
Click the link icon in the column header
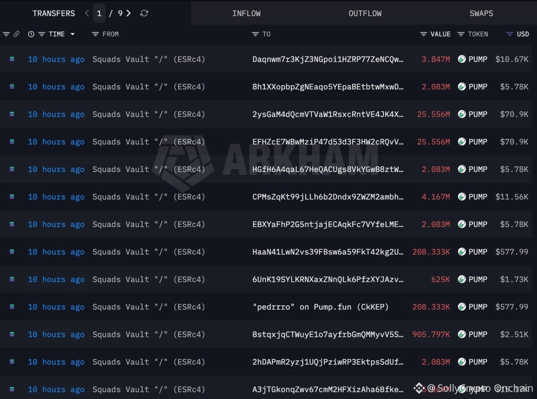pyautogui.click(x=16, y=34)
